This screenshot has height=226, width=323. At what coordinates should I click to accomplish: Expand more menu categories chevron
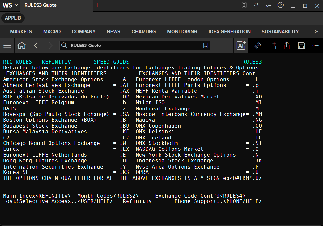point(317,31)
